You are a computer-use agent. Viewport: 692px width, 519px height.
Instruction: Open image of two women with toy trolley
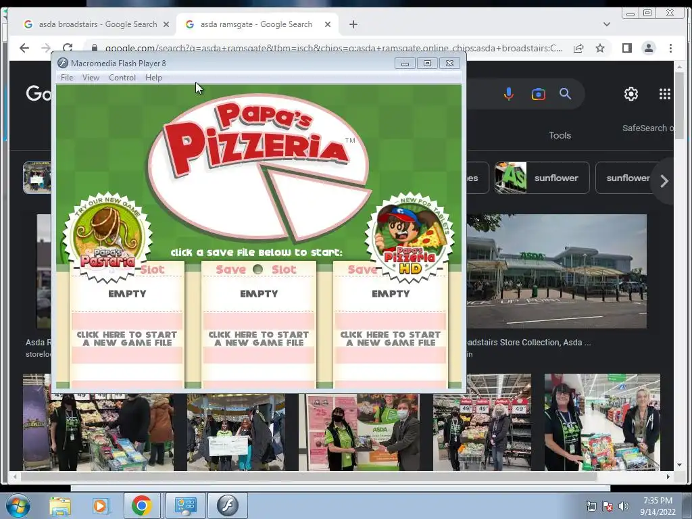click(602, 422)
